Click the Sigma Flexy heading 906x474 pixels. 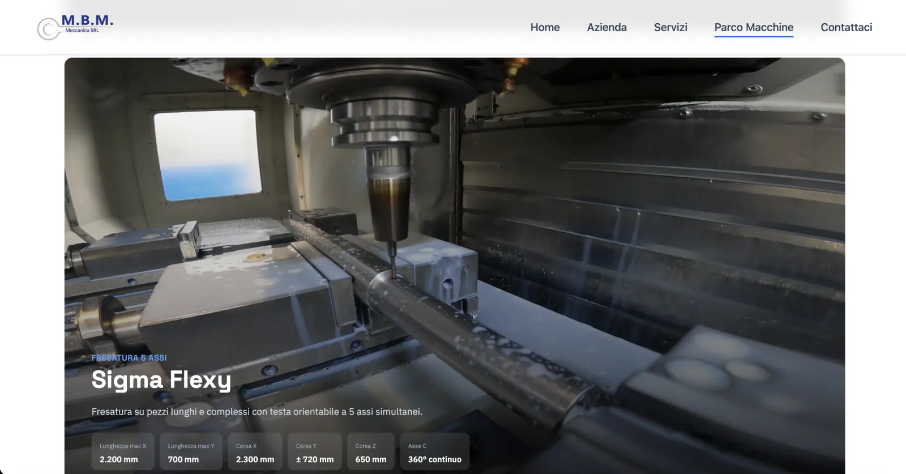point(161,379)
